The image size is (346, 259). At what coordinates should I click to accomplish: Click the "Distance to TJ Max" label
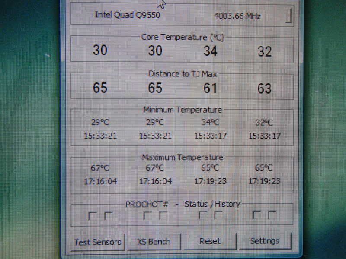[x=183, y=74]
